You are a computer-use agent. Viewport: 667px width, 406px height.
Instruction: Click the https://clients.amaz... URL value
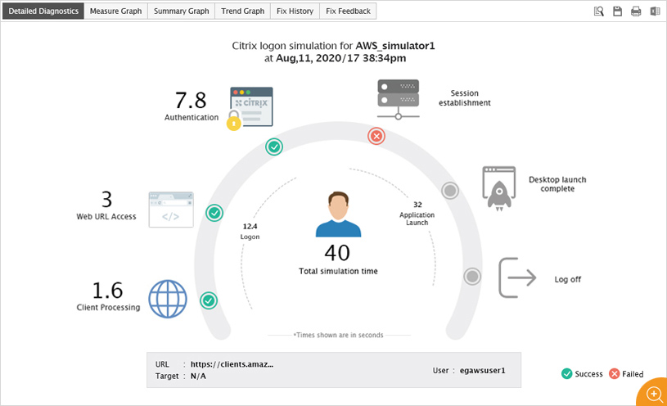(x=232, y=364)
